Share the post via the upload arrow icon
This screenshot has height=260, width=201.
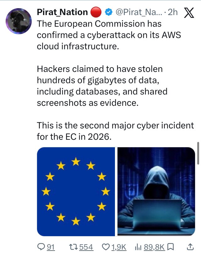pyautogui.click(x=190, y=247)
